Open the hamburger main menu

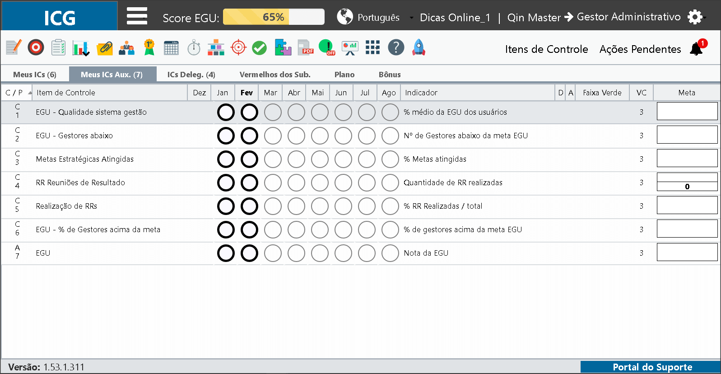pyautogui.click(x=137, y=16)
